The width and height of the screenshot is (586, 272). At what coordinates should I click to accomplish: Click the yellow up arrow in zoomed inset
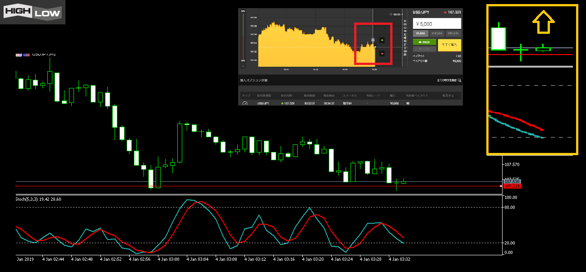click(544, 23)
